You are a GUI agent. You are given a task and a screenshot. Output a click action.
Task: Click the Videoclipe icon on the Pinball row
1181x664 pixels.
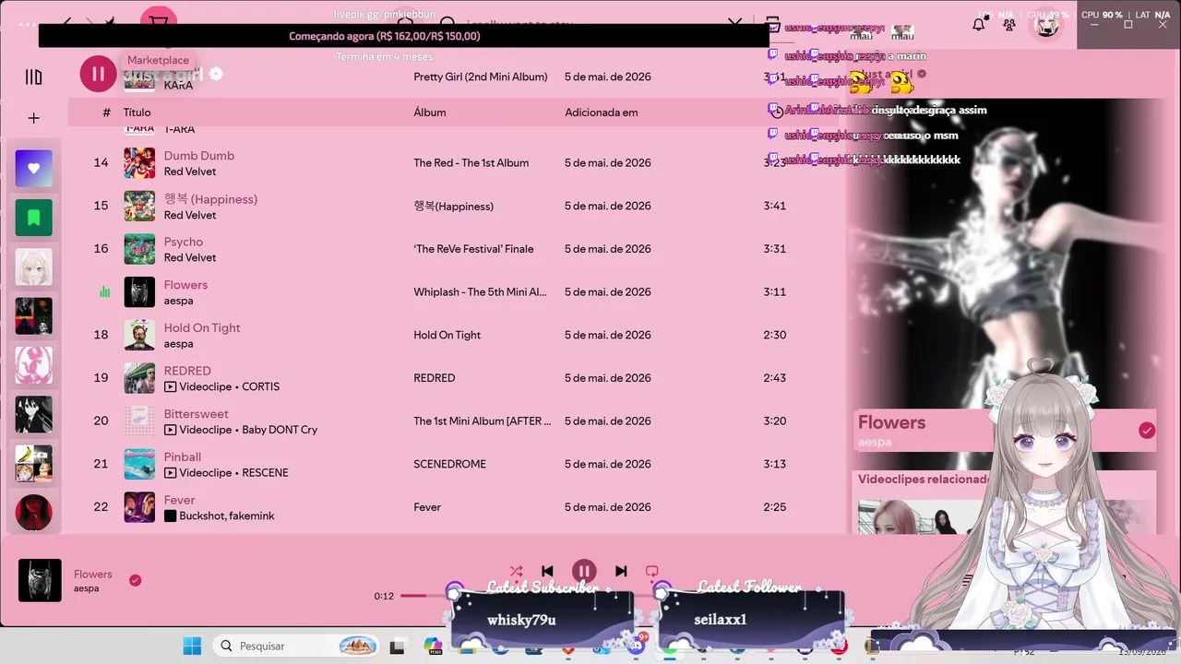[x=170, y=473]
